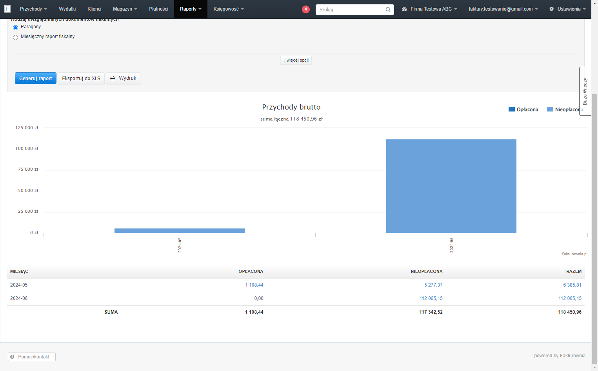Screen dimensions: 598x371
Task: Open the Pomoc/kontakt button
Action: (x=32, y=357)
